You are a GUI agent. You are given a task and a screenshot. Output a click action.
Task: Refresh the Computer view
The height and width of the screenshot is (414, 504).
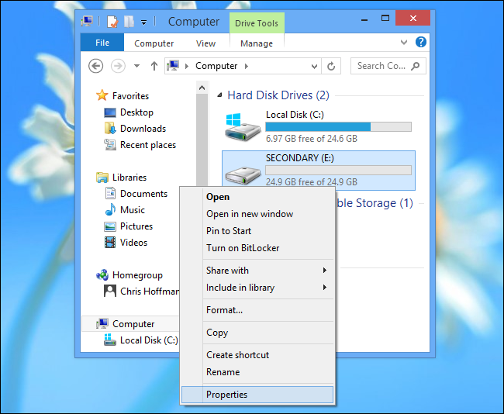(331, 66)
